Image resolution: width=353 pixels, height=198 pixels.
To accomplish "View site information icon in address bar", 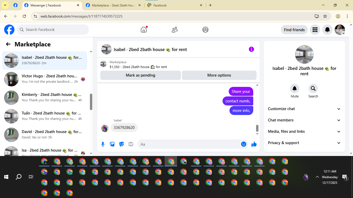I will 36,16.
